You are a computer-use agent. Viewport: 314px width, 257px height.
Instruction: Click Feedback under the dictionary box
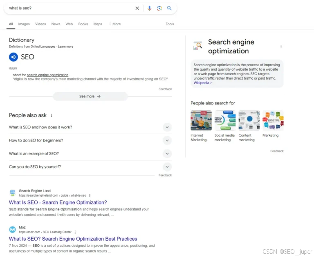point(165,89)
